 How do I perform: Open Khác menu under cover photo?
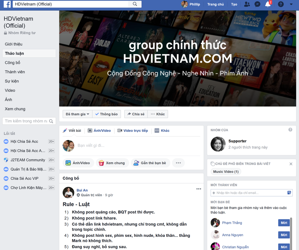pyautogui.click(x=158, y=114)
